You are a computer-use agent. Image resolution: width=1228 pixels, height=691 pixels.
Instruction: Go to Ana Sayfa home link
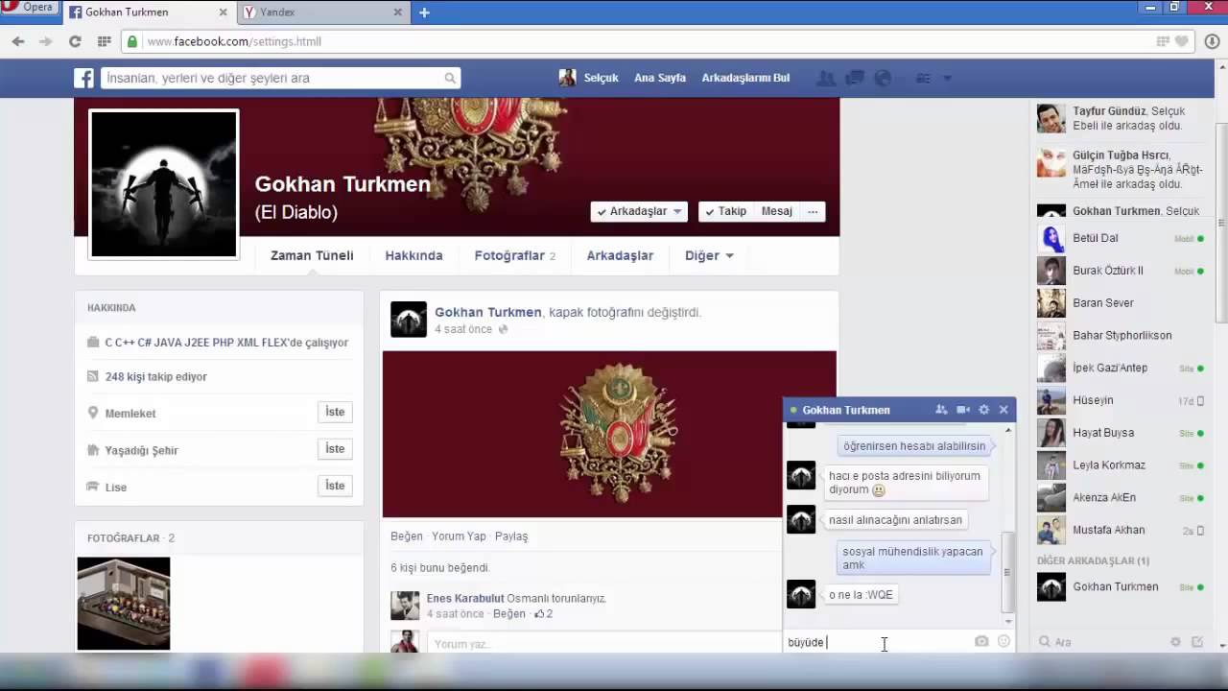pos(660,78)
